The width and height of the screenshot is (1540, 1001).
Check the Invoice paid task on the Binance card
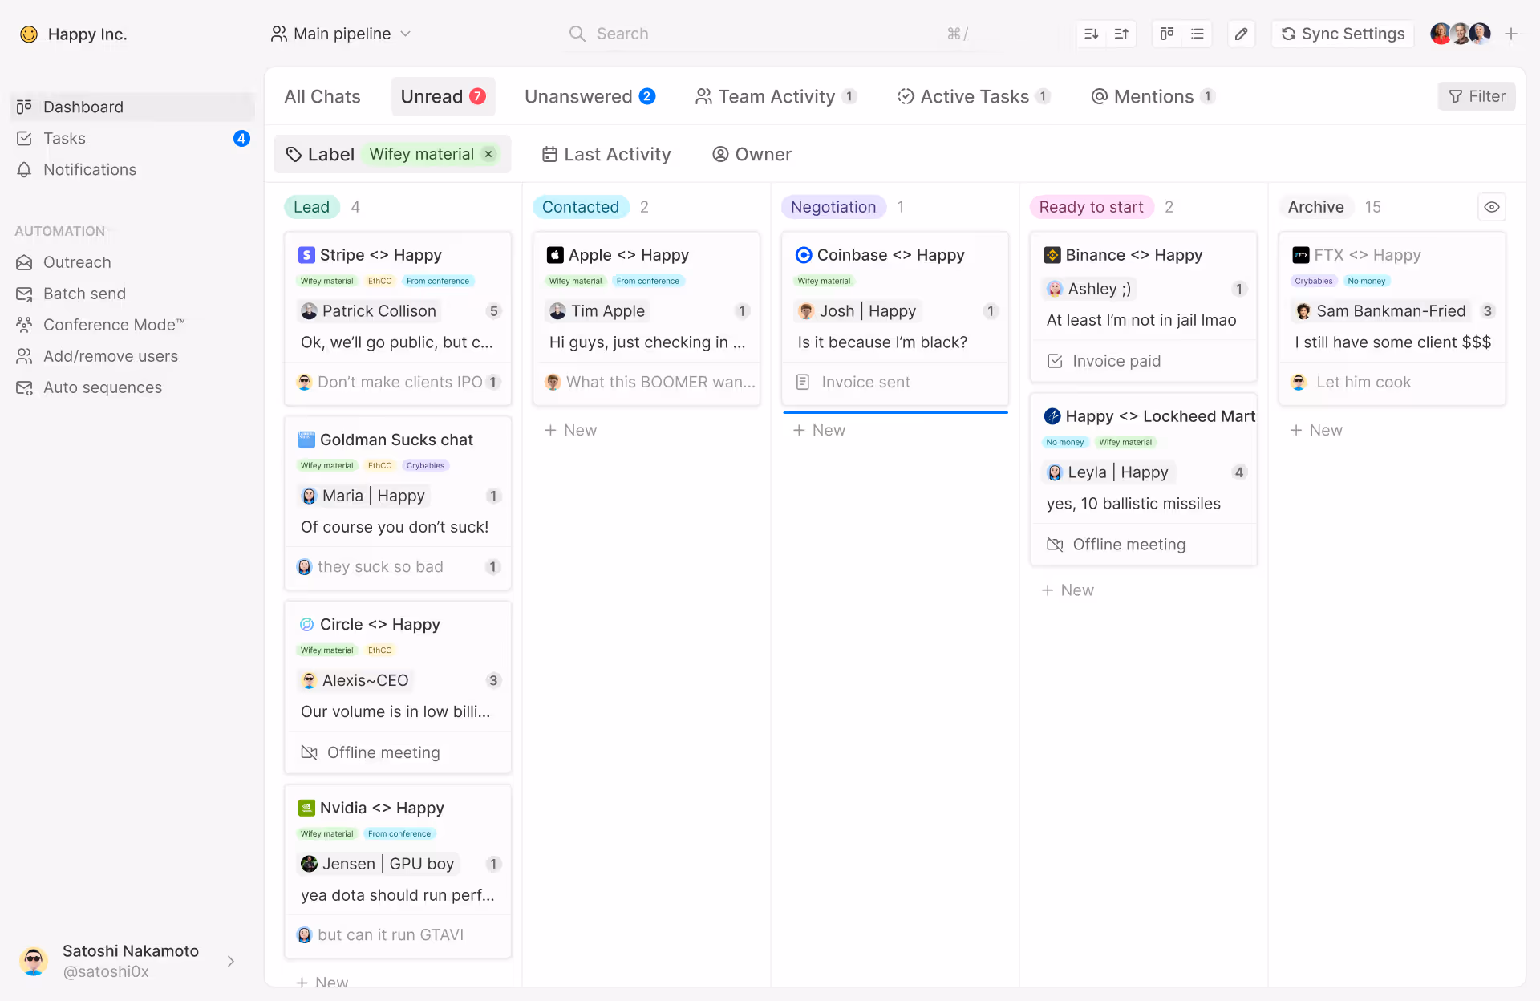(x=1055, y=361)
